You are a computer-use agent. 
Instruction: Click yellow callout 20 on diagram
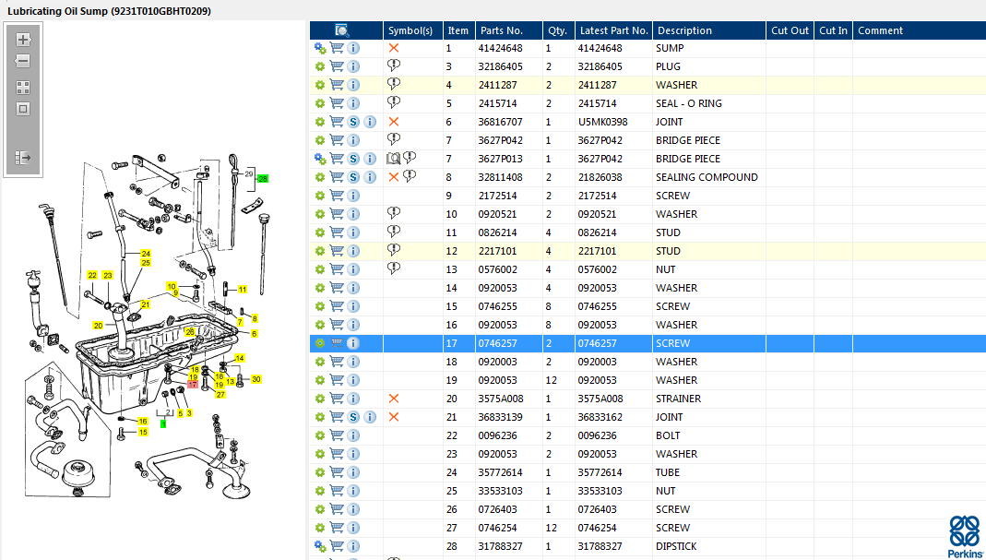pos(98,326)
